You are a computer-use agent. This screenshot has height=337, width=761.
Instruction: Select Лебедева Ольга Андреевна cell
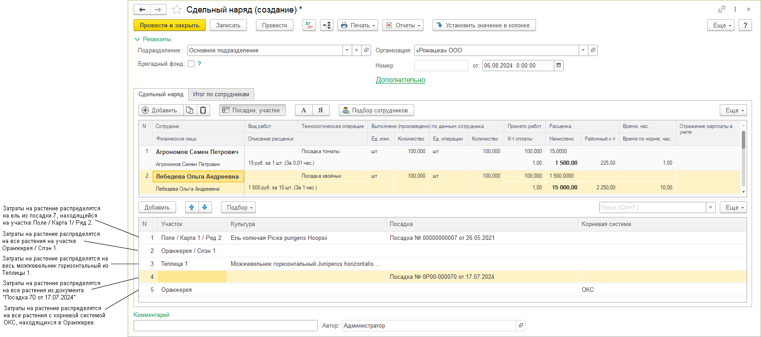pos(198,176)
